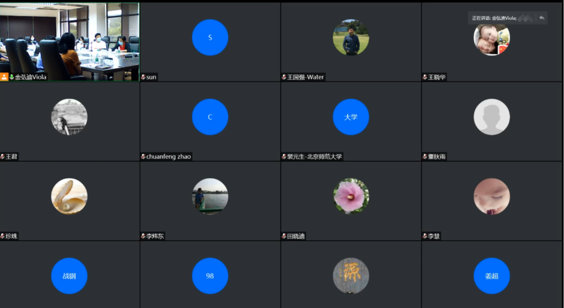Select the blue 98 avatar
This screenshot has height=308, width=564.
[x=210, y=276]
